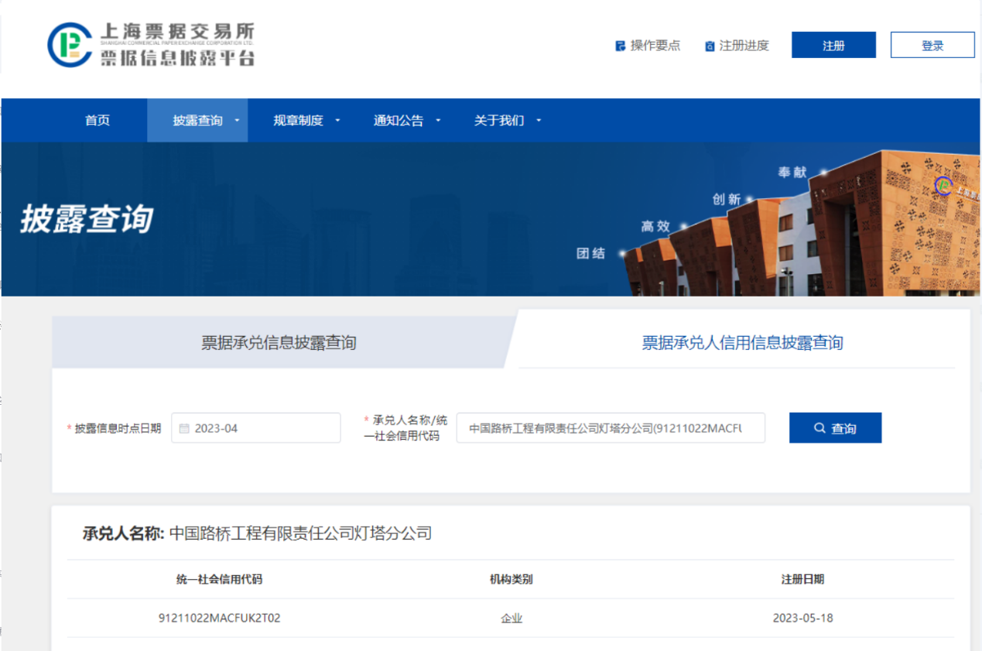Screen dimensions: 982x651
Task: Click the 查询 search button
Action: click(x=835, y=428)
